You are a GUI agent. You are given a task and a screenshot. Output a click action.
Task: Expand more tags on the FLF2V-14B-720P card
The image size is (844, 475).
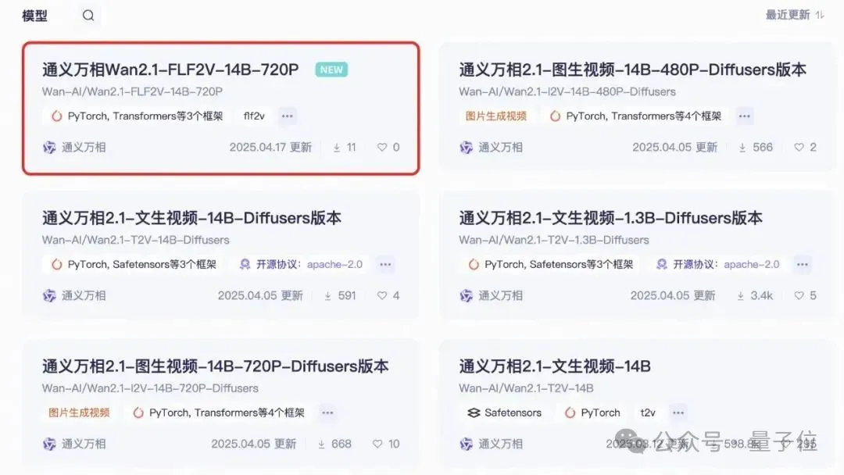[x=288, y=116]
